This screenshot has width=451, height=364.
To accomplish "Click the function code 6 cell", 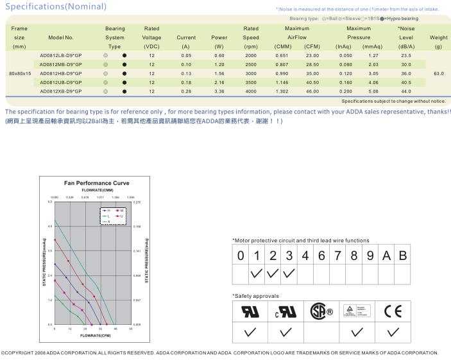I will click(x=321, y=256).
